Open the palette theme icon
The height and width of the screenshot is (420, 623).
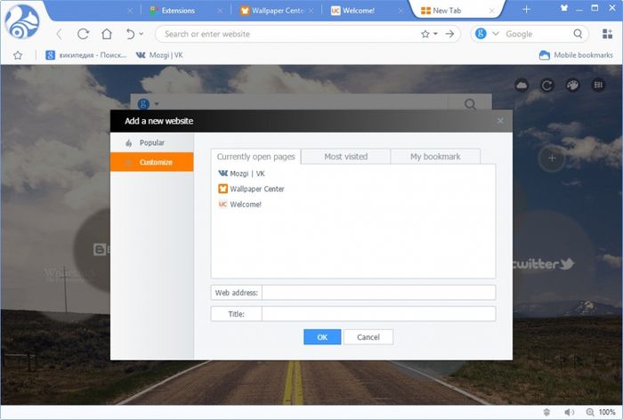tap(572, 85)
